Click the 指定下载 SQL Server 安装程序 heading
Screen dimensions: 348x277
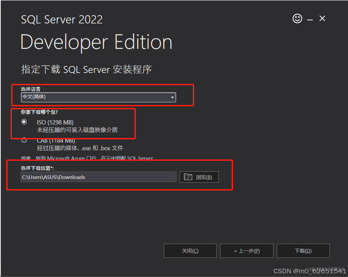(x=86, y=69)
